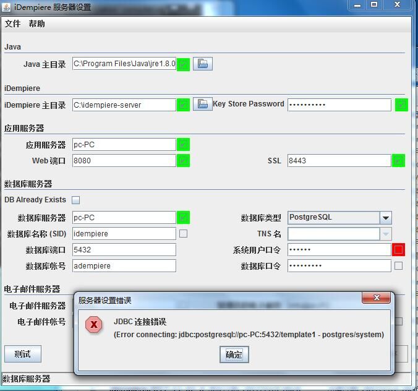Click green status indicator beside Java home field
This screenshot has height=391, width=418.
(x=183, y=64)
